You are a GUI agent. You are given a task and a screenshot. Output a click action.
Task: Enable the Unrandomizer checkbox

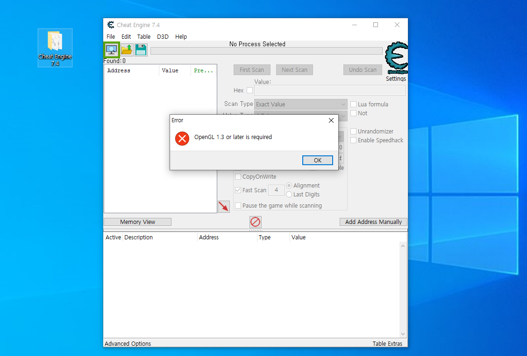(353, 131)
